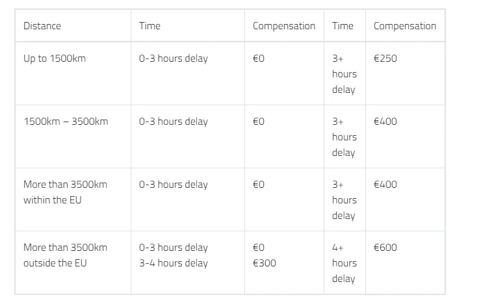
Task: Click "0-3 hours delay" in Up to 1500km row
Action: click(x=174, y=58)
